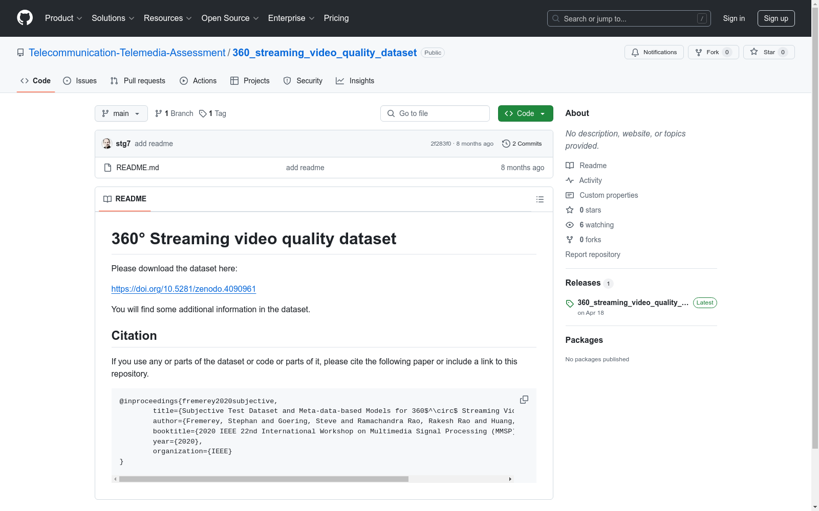Click the Notifications button
The width and height of the screenshot is (819, 511).
(654, 52)
